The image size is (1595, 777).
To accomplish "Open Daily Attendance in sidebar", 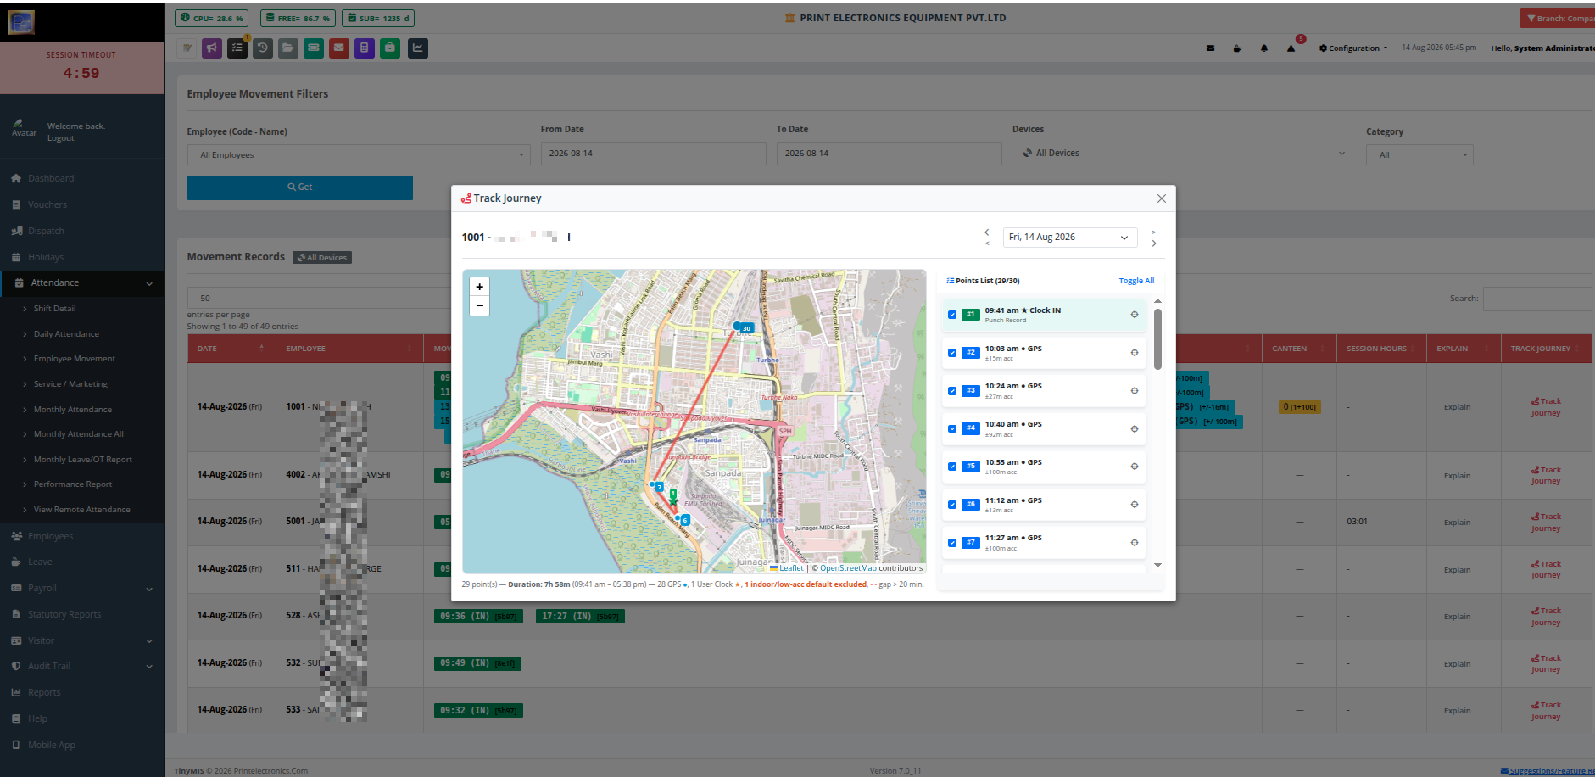I will tap(66, 334).
